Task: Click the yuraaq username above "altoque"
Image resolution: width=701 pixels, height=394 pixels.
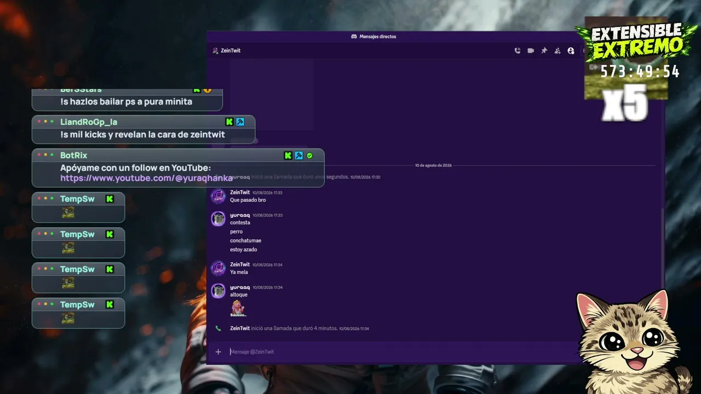Action: [x=240, y=287]
